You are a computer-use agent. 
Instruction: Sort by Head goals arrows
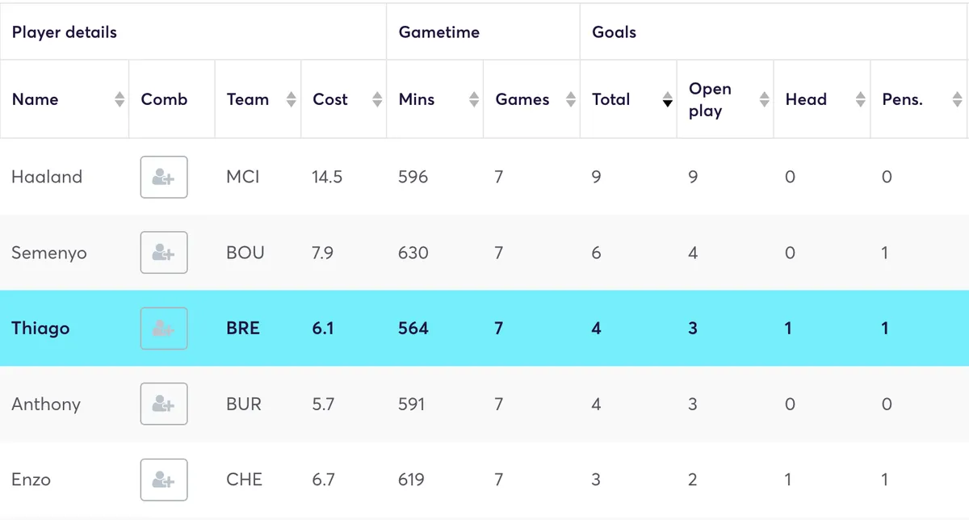[861, 99]
